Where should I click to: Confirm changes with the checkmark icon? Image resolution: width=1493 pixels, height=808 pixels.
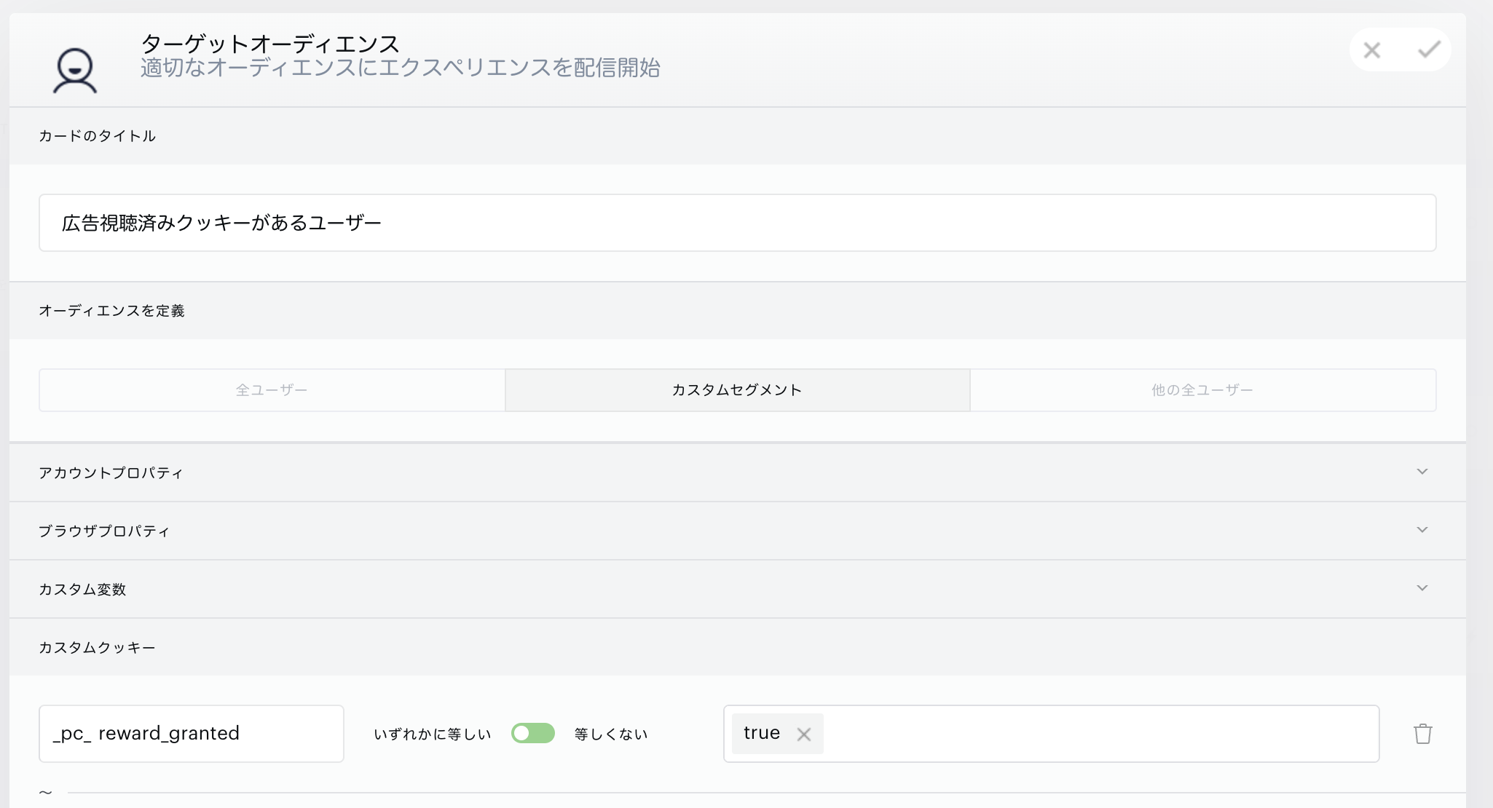[x=1429, y=50]
